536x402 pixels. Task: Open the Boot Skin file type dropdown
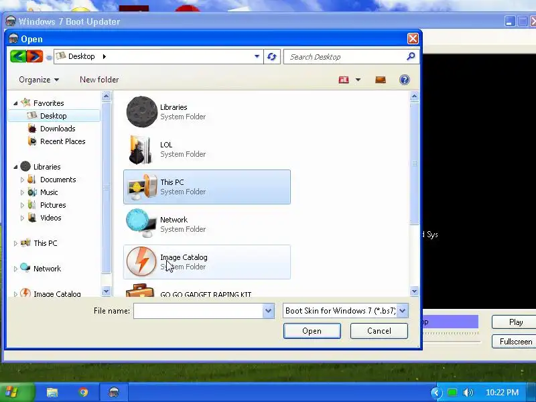[403, 311]
